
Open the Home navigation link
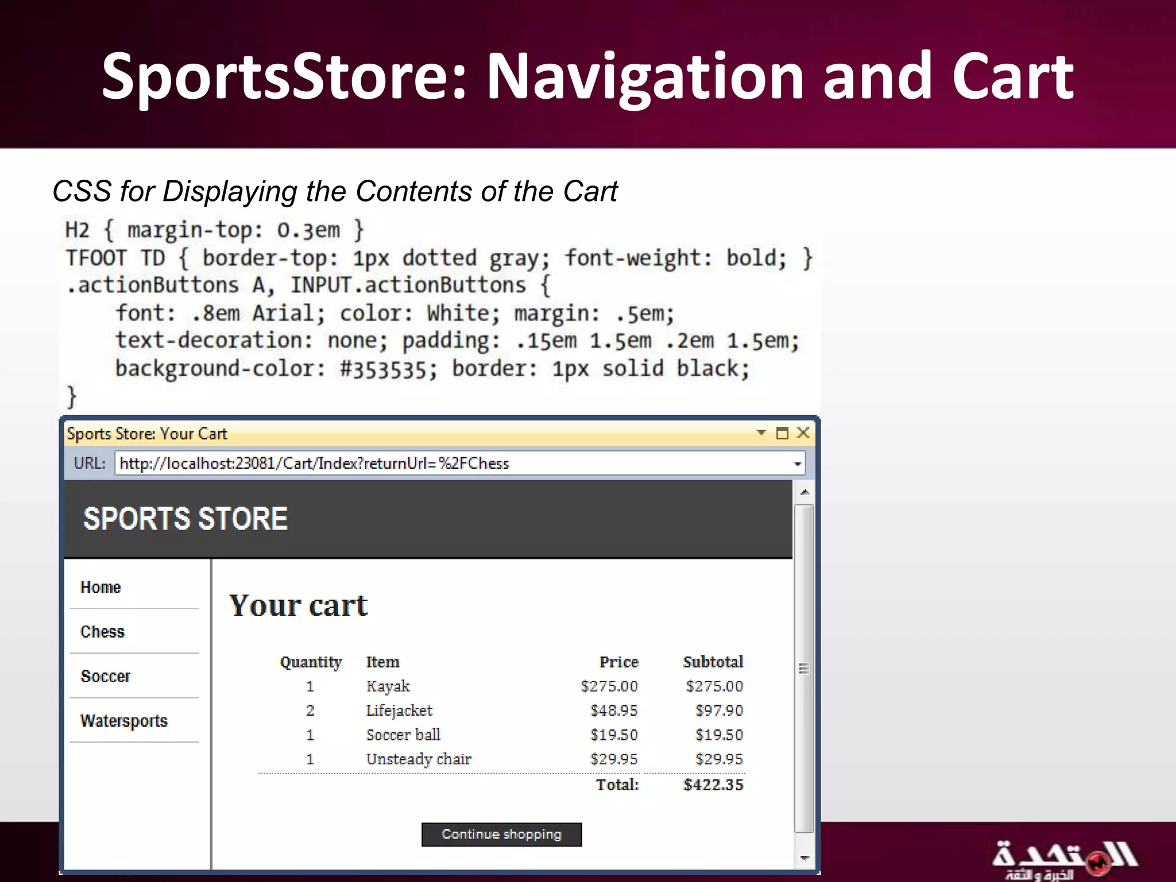[x=101, y=587]
